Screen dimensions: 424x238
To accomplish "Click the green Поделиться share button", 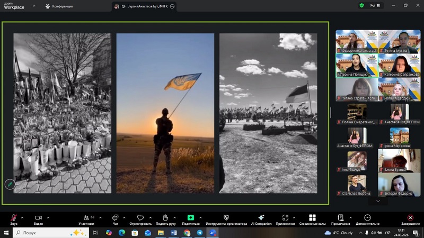I will pyautogui.click(x=191, y=218).
